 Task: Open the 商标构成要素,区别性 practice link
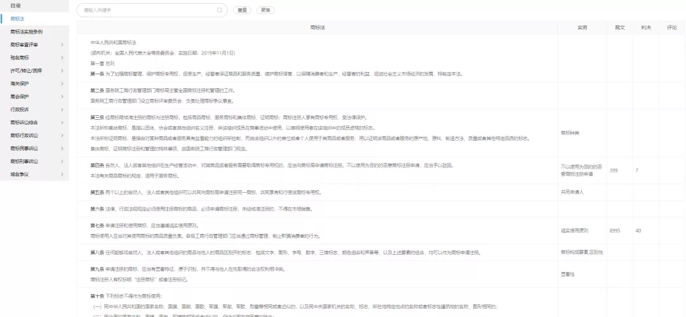(x=582, y=252)
